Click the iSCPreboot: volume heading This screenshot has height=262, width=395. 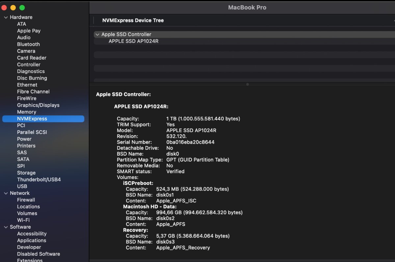pyautogui.click(x=138, y=183)
